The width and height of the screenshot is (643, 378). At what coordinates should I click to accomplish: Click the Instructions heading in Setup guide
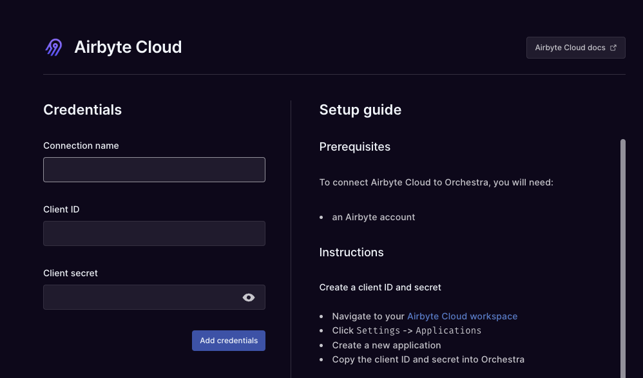pos(351,252)
